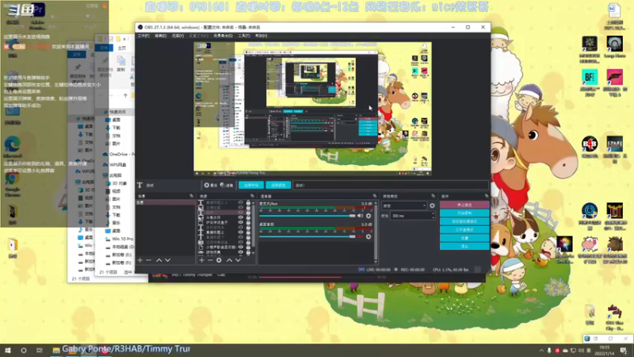Click the exit button in Controls
Image resolution: width=634 pixels, height=357 pixels.
[464, 246]
